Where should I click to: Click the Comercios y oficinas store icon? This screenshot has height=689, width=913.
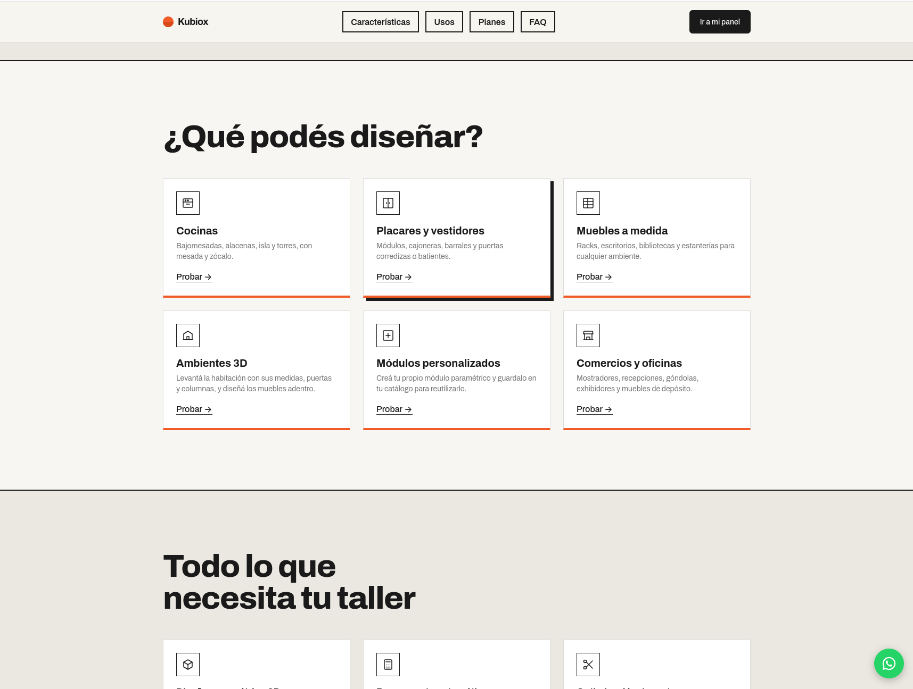tap(588, 335)
